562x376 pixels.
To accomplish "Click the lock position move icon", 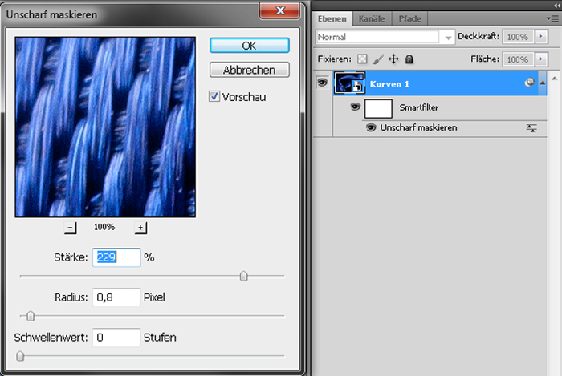I will 393,59.
